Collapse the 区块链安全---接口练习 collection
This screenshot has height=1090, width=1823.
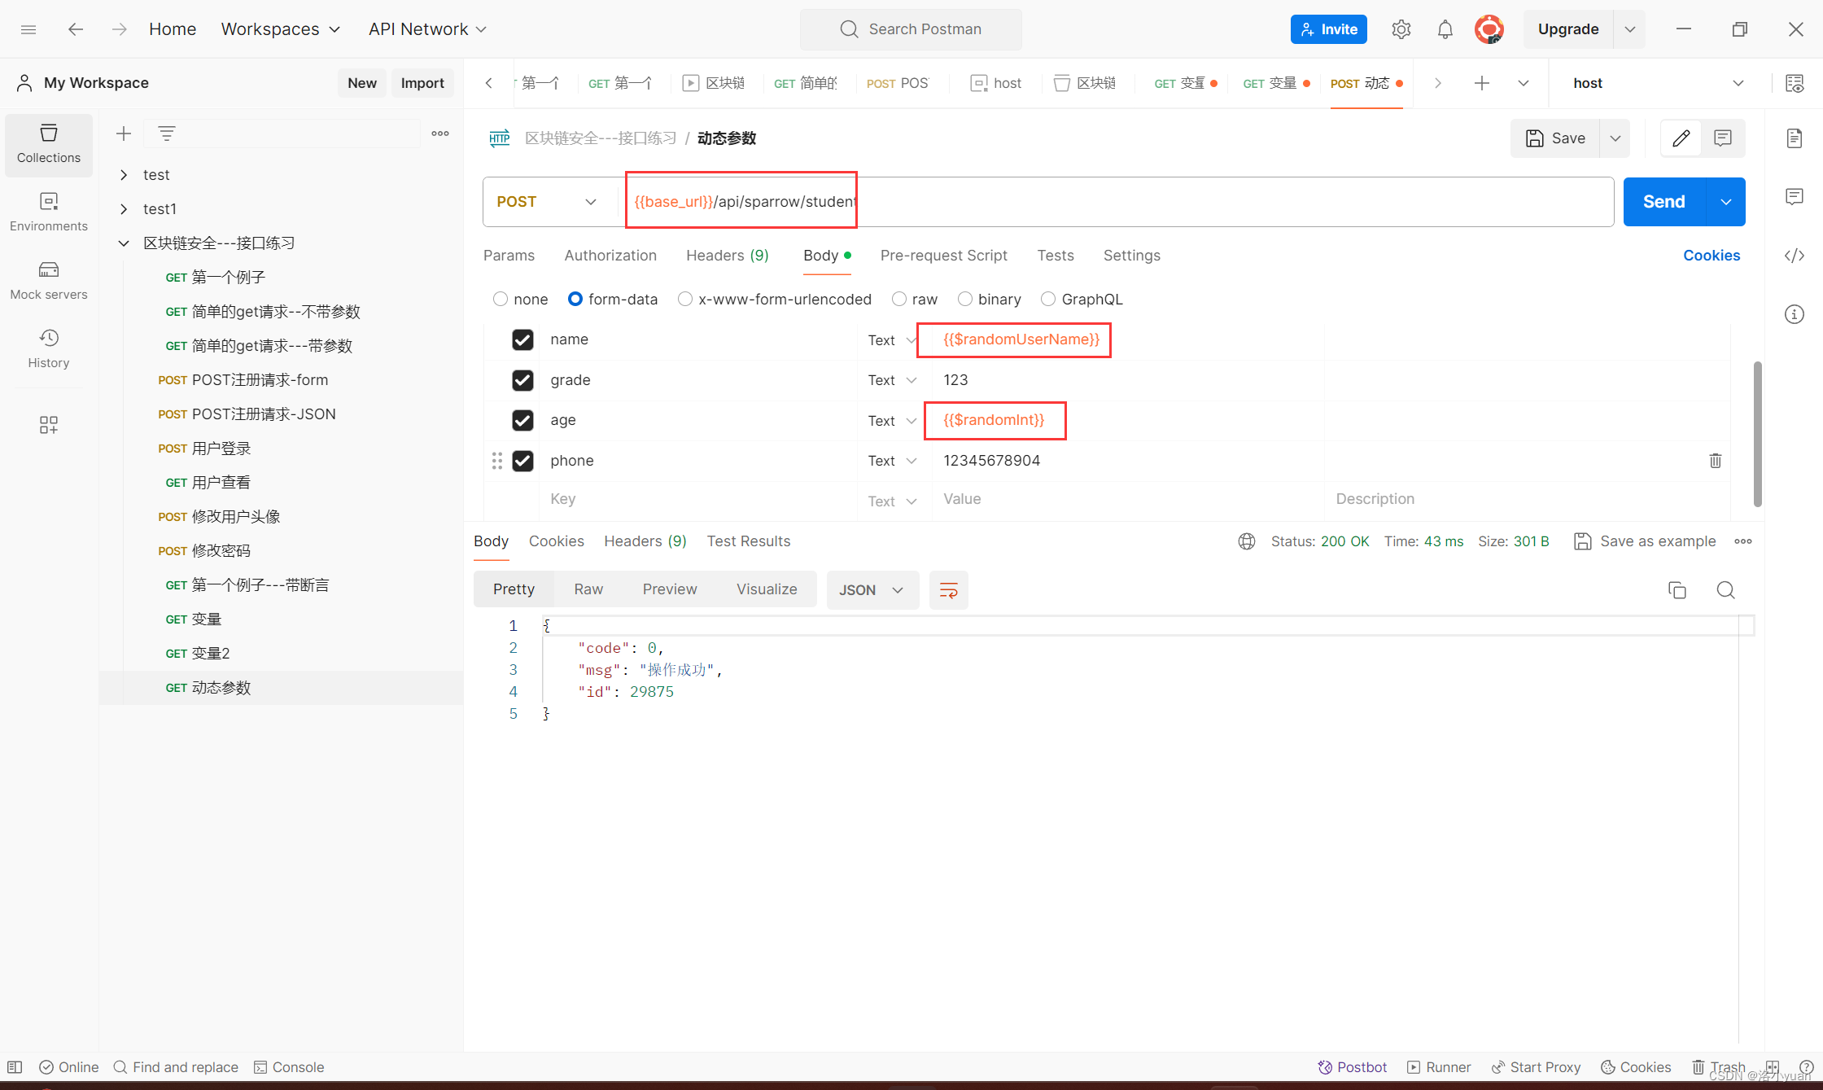[124, 243]
